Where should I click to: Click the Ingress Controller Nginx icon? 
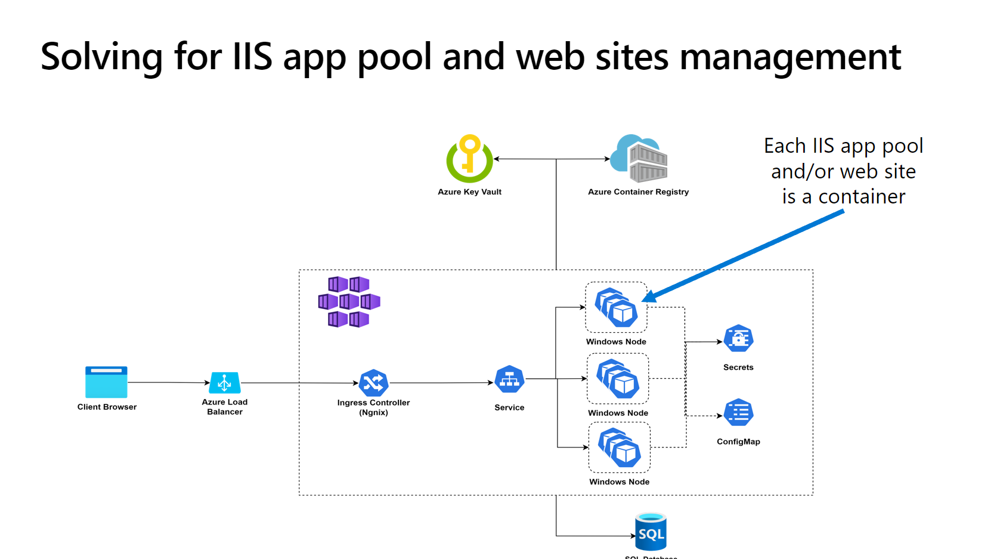point(374,383)
